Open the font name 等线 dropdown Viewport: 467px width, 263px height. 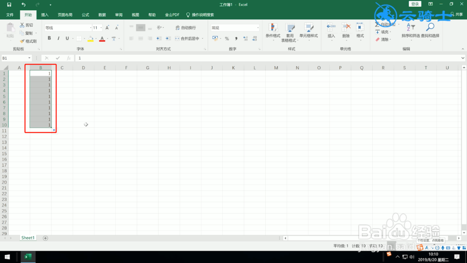[x=91, y=28]
